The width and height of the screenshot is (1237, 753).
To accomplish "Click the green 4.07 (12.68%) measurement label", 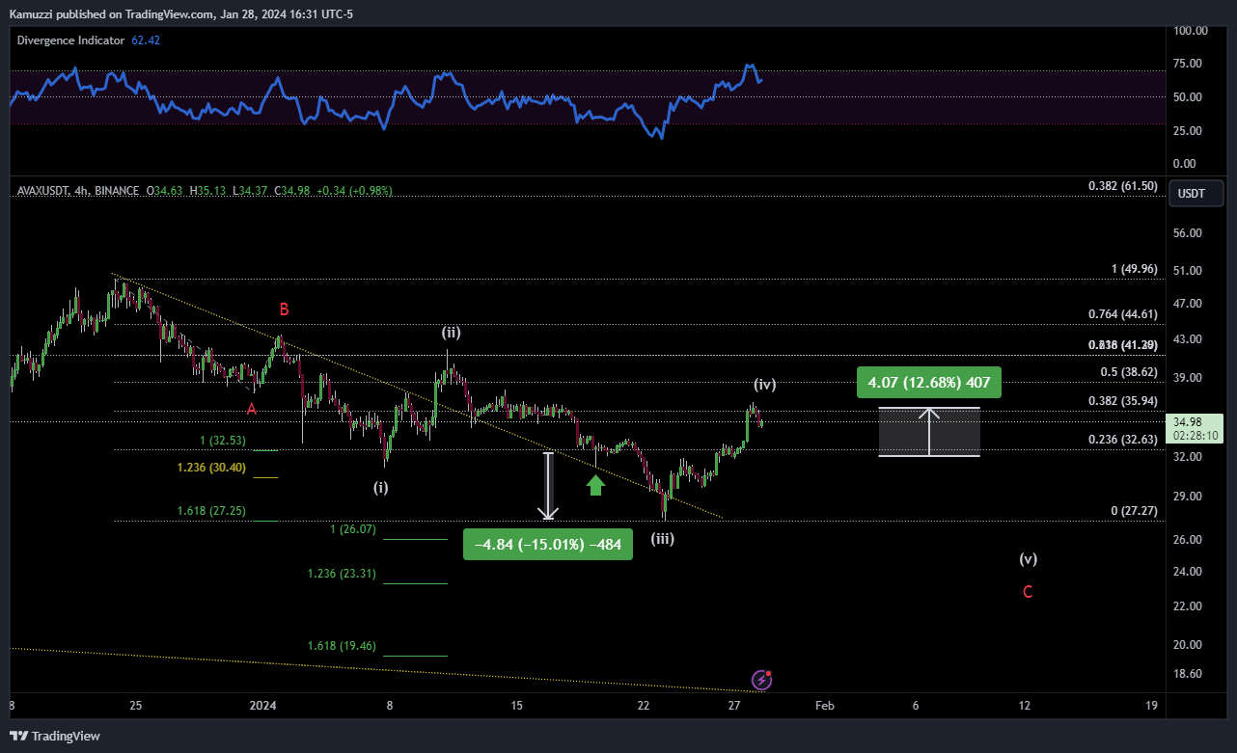I will [929, 383].
